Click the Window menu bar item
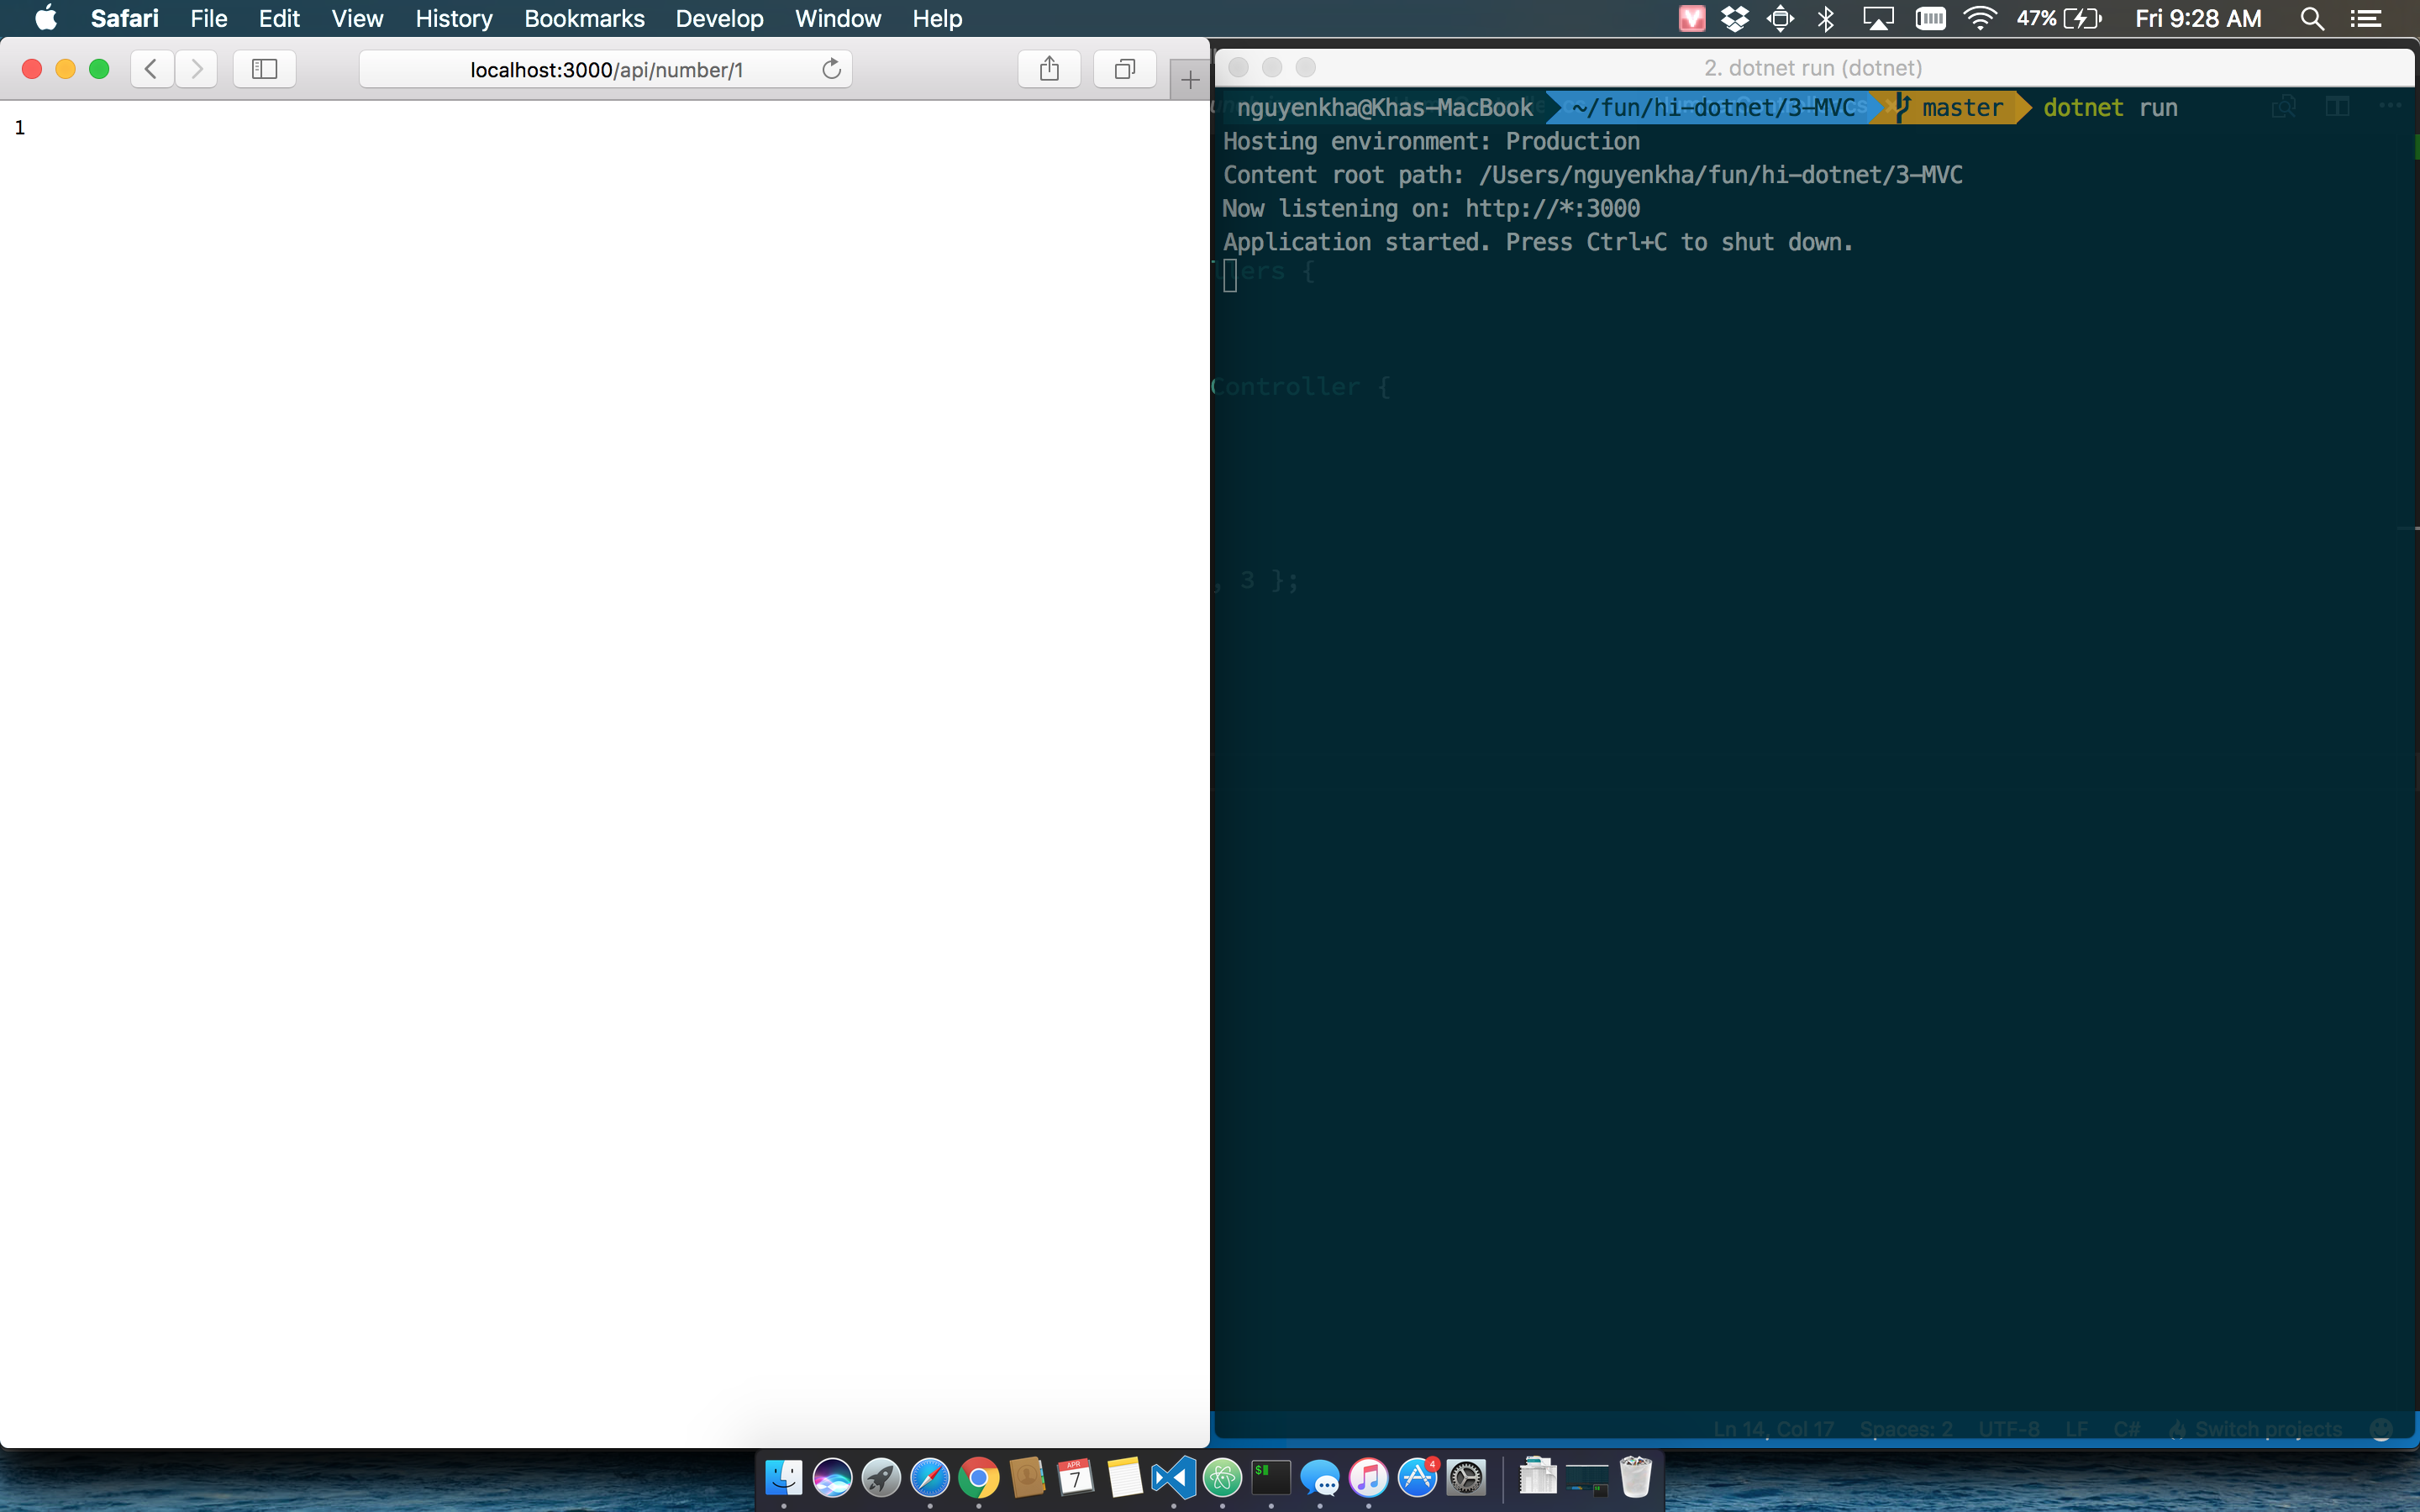The image size is (2420, 1512). 836,19
